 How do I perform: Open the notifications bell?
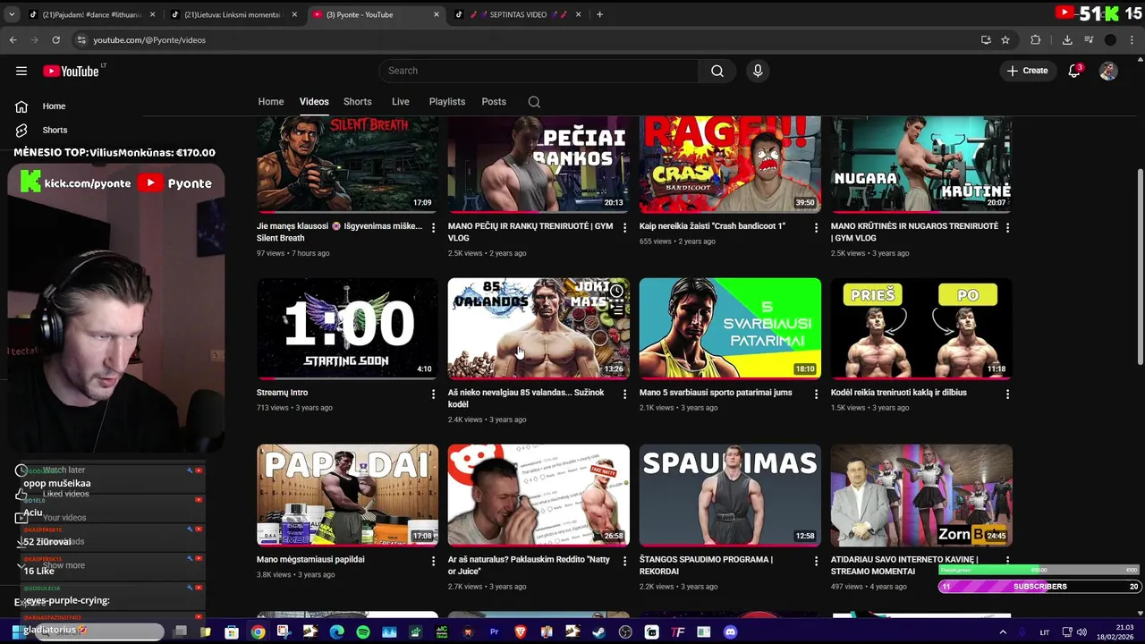[x=1074, y=71]
